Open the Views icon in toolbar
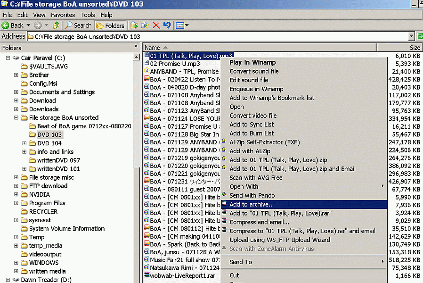Viewport: 423px width, 283px height. click(x=179, y=25)
